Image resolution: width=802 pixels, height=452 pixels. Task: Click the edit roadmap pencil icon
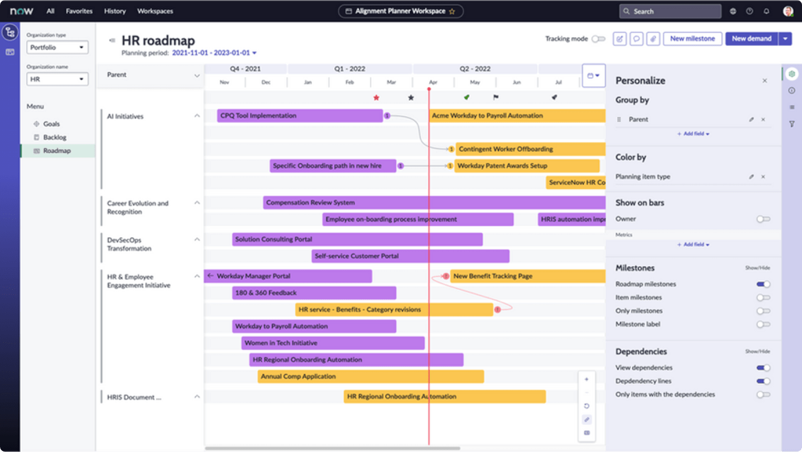click(x=619, y=38)
